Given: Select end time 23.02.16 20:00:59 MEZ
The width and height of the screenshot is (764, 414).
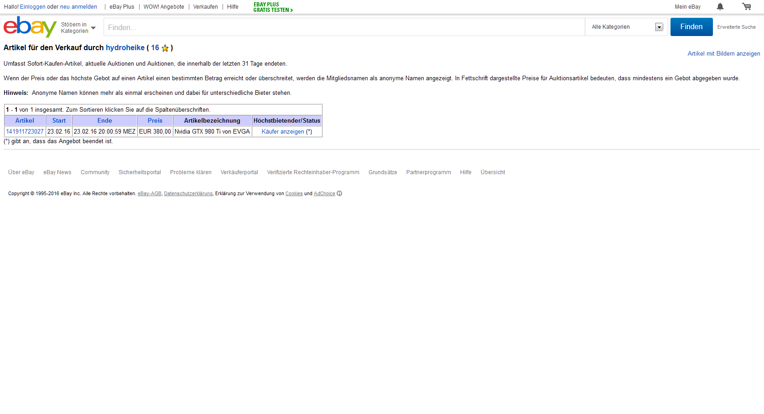Looking at the screenshot, I should coord(104,132).
